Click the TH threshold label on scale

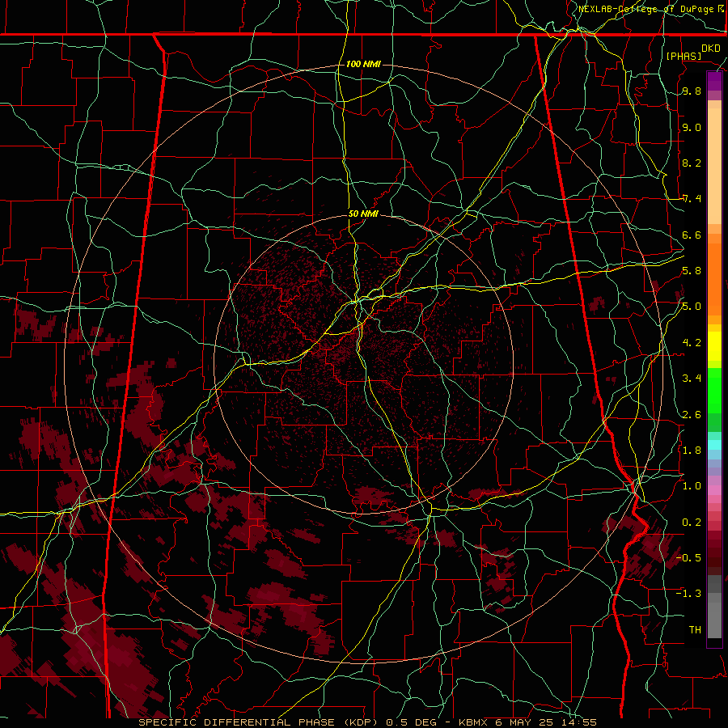[x=695, y=630]
